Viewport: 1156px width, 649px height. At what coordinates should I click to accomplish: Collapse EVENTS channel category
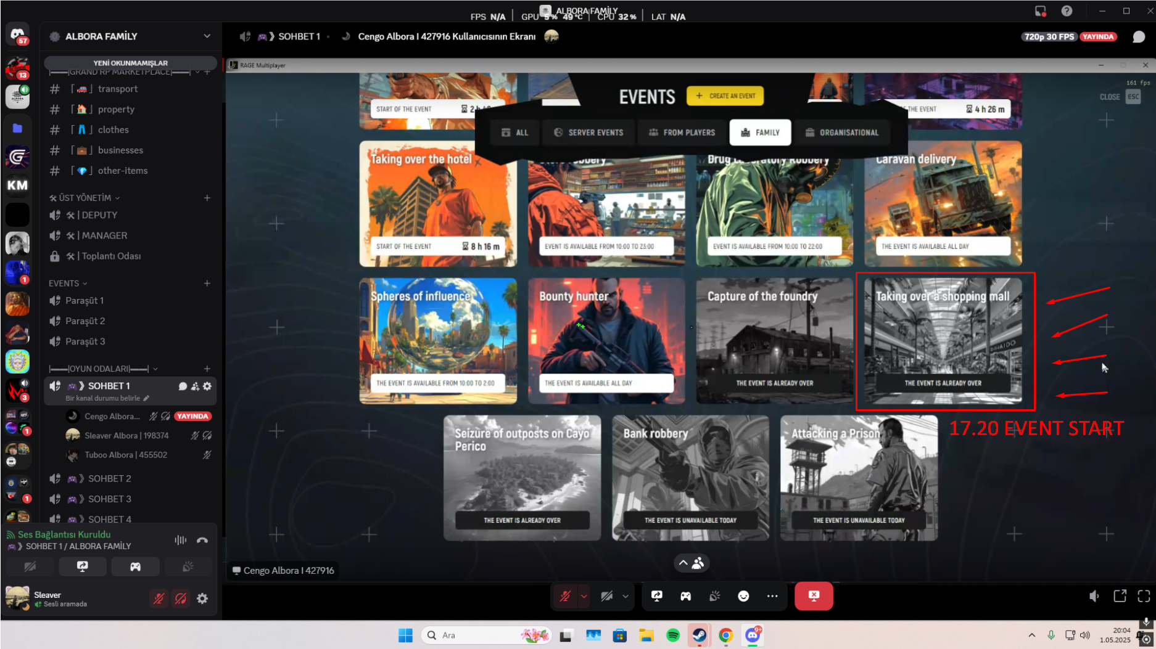pyautogui.click(x=68, y=284)
